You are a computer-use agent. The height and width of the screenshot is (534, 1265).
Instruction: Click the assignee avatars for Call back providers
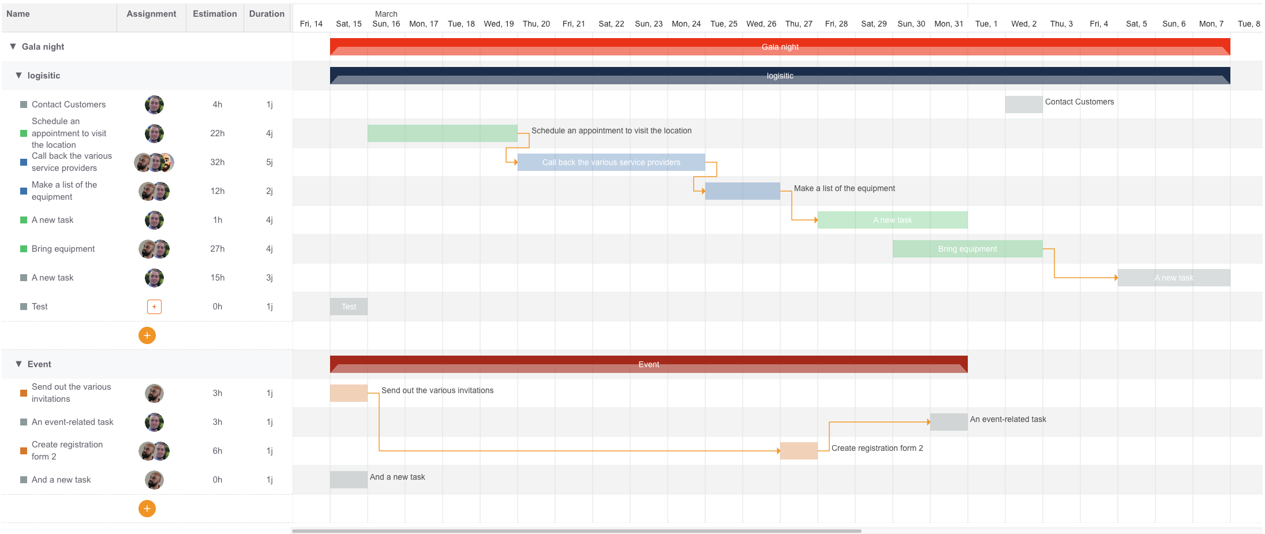point(154,162)
